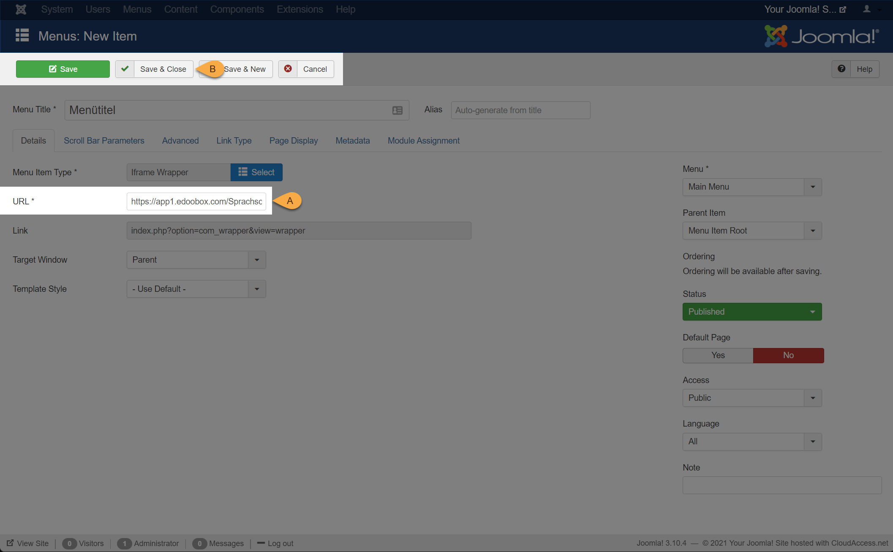This screenshot has width=893, height=552.
Task: Open the user account icon menu
Action: (x=867, y=9)
